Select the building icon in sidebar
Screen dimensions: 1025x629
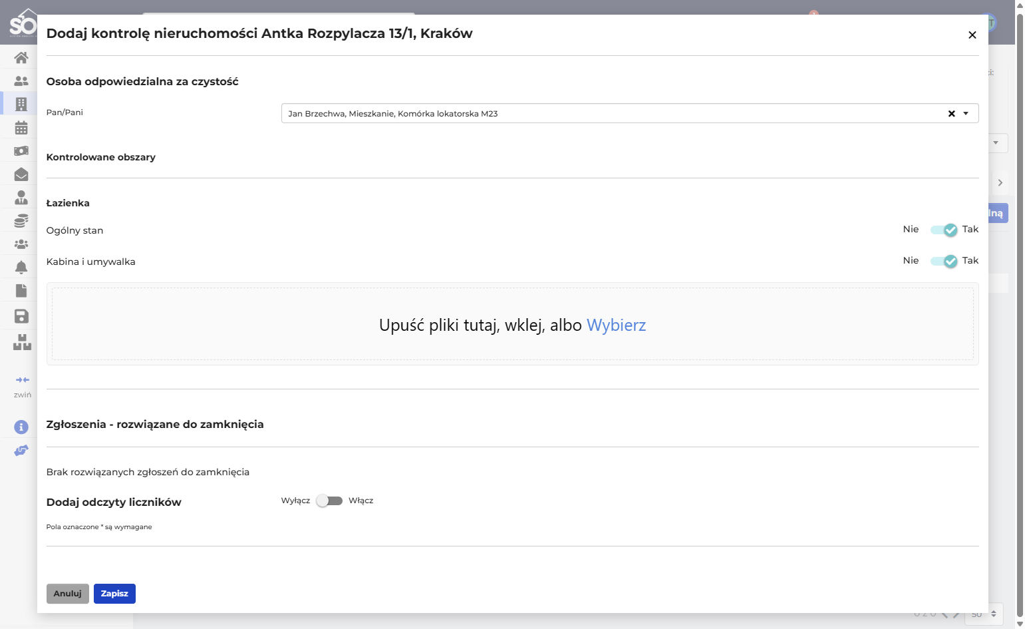21,105
